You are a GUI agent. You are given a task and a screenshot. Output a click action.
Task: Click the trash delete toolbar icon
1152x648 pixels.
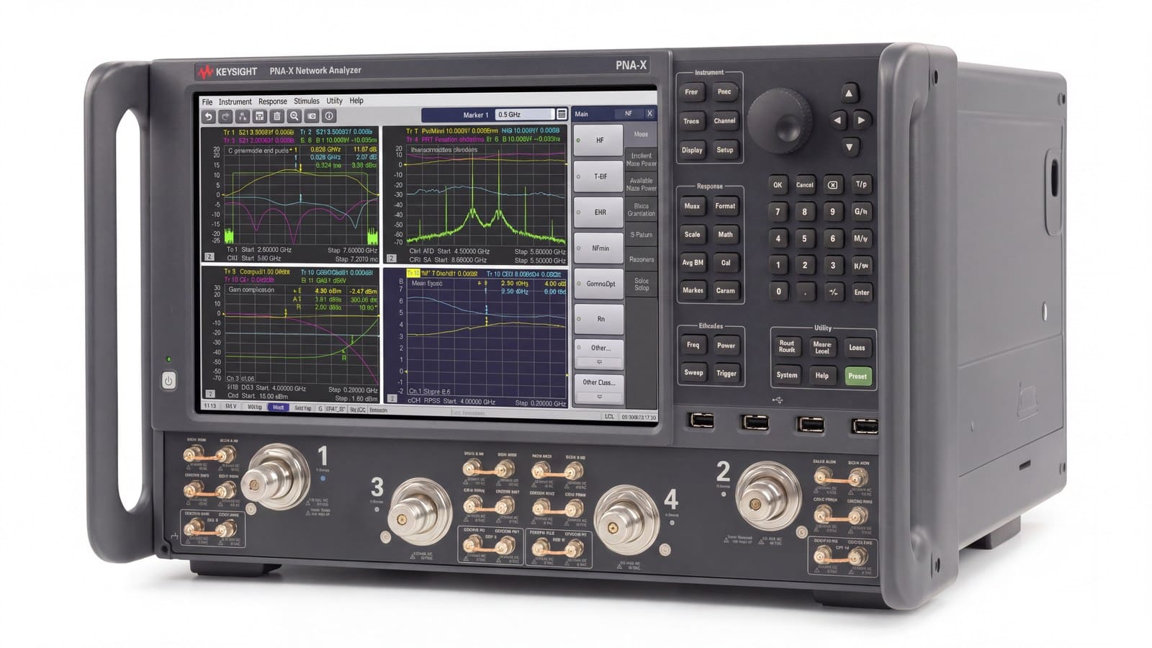pos(277,116)
